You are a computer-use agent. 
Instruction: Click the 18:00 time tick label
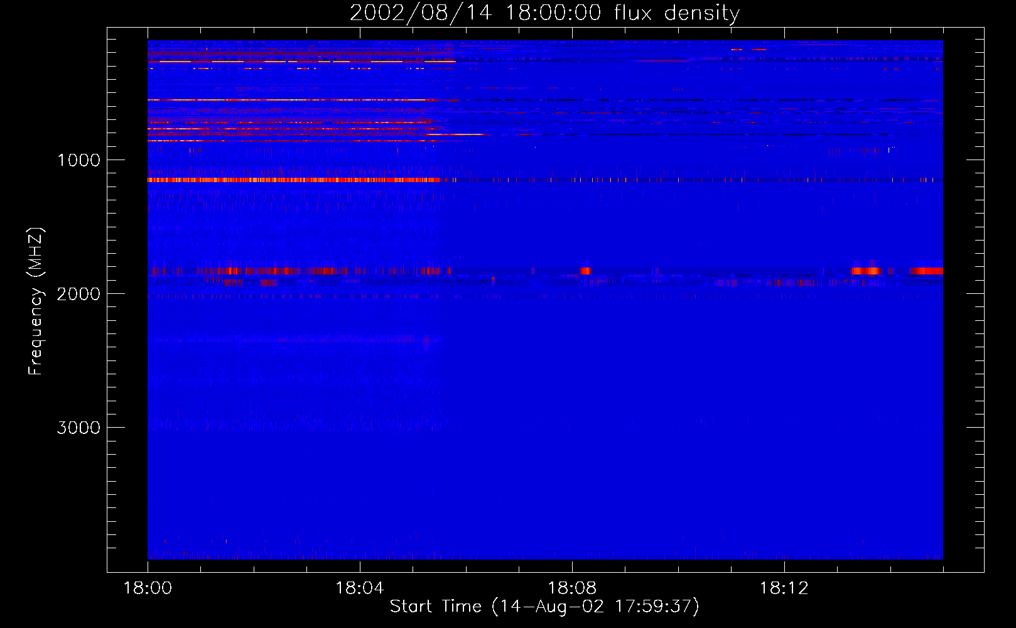[148, 588]
